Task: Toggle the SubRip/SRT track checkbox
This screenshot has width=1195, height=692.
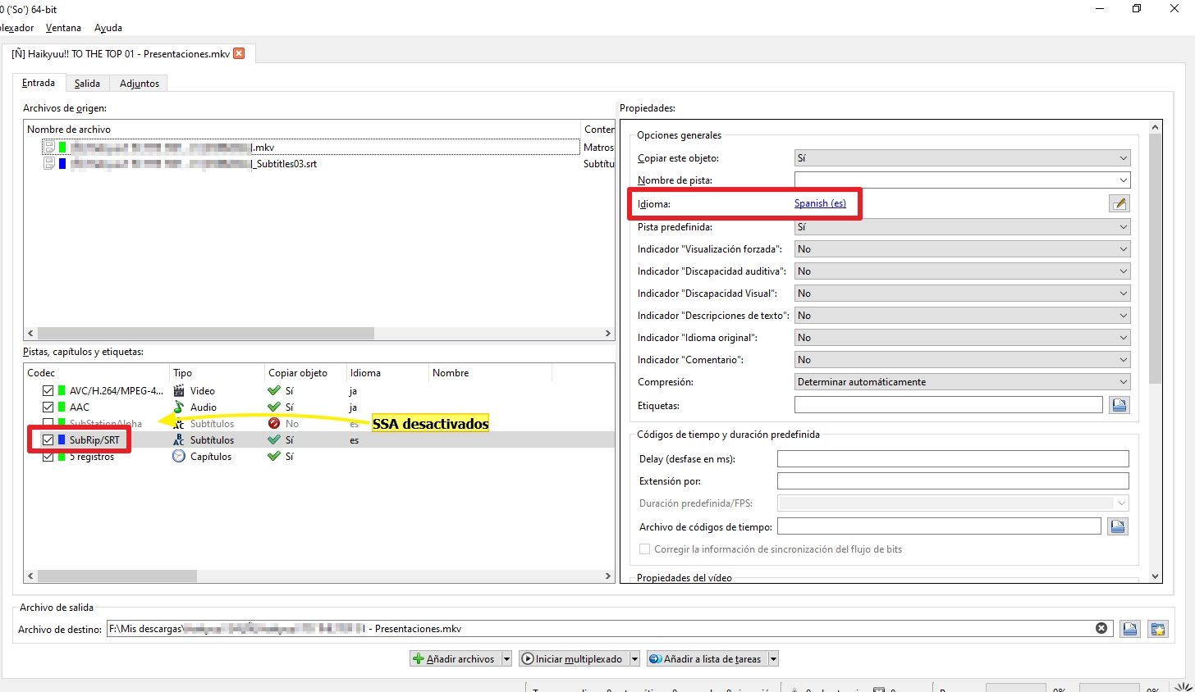Action: click(x=48, y=440)
